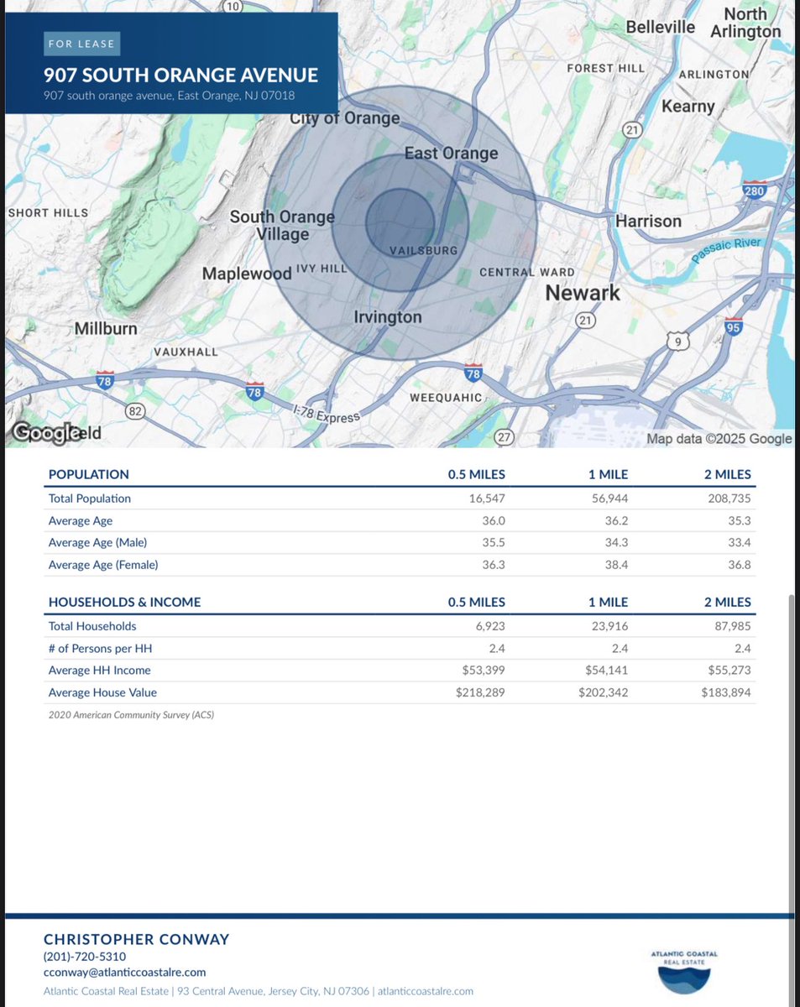Click the Belleville map label
Viewport: 800px width, 1007px height.
pyautogui.click(x=661, y=26)
